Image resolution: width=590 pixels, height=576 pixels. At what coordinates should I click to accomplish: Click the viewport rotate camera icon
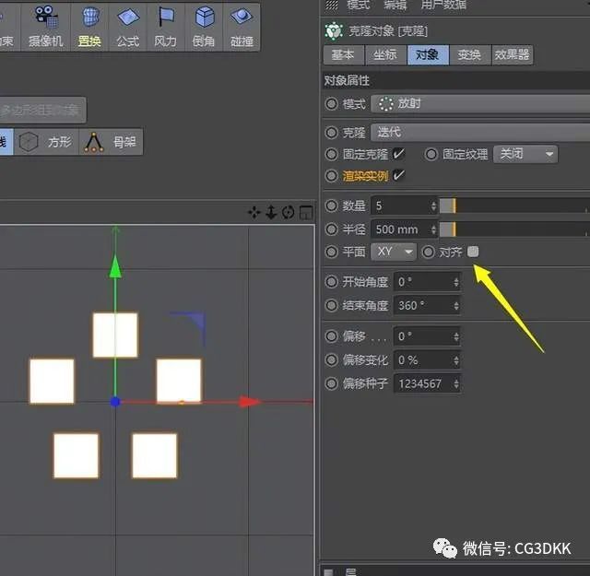[x=289, y=213]
